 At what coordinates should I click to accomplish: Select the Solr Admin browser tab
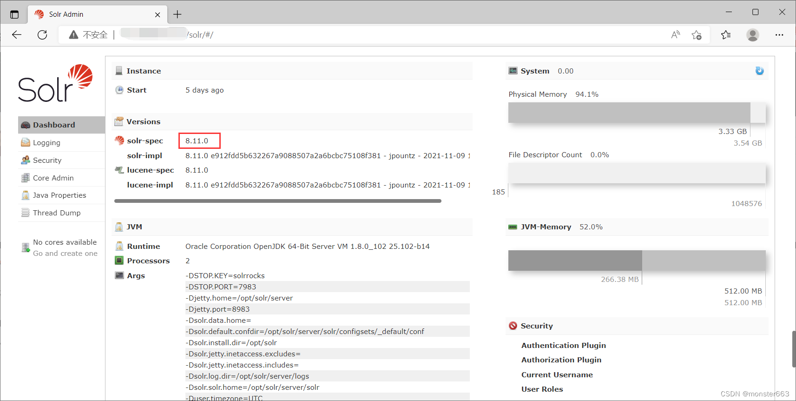(x=98, y=14)
